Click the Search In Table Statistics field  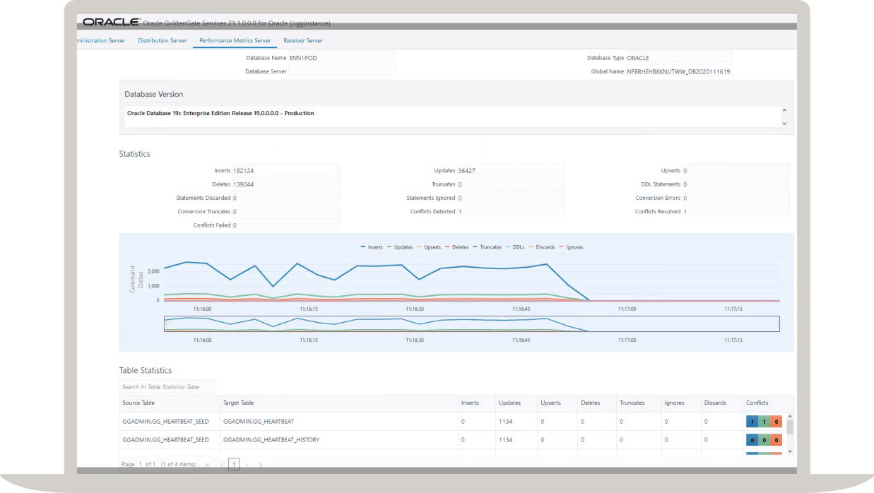[x=167, y=387]
